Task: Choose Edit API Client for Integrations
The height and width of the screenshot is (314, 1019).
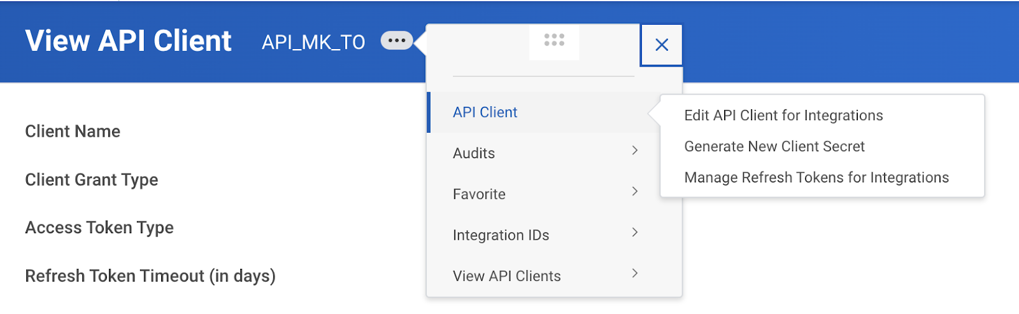Action: [783, 116]
